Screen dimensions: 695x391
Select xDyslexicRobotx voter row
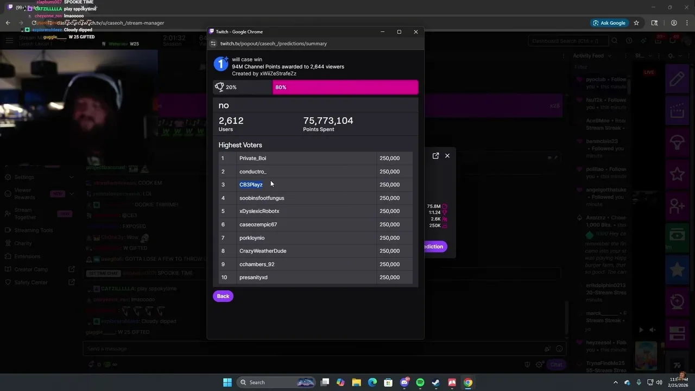[315, 211]
